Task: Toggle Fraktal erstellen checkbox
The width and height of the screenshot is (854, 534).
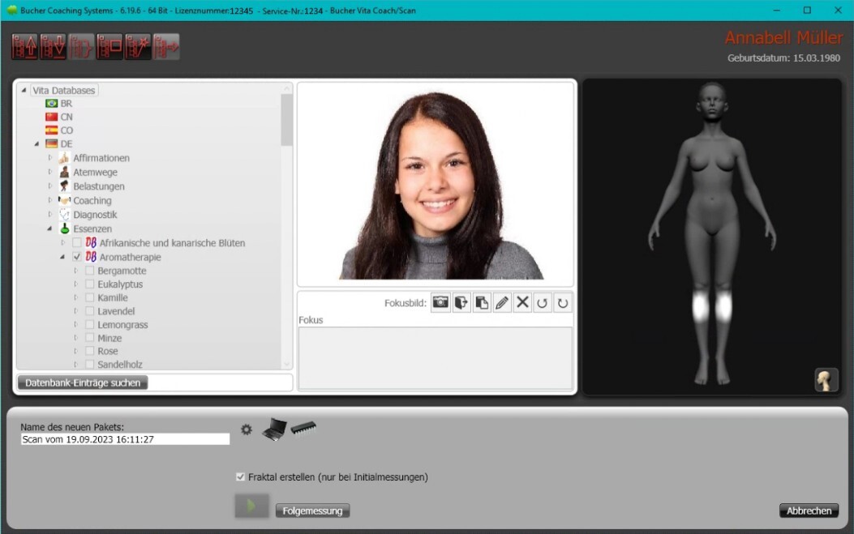Action: (x=240, y=477)
